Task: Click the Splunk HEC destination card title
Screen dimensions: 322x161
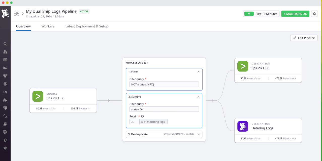Action: click(x=261, y=68)
